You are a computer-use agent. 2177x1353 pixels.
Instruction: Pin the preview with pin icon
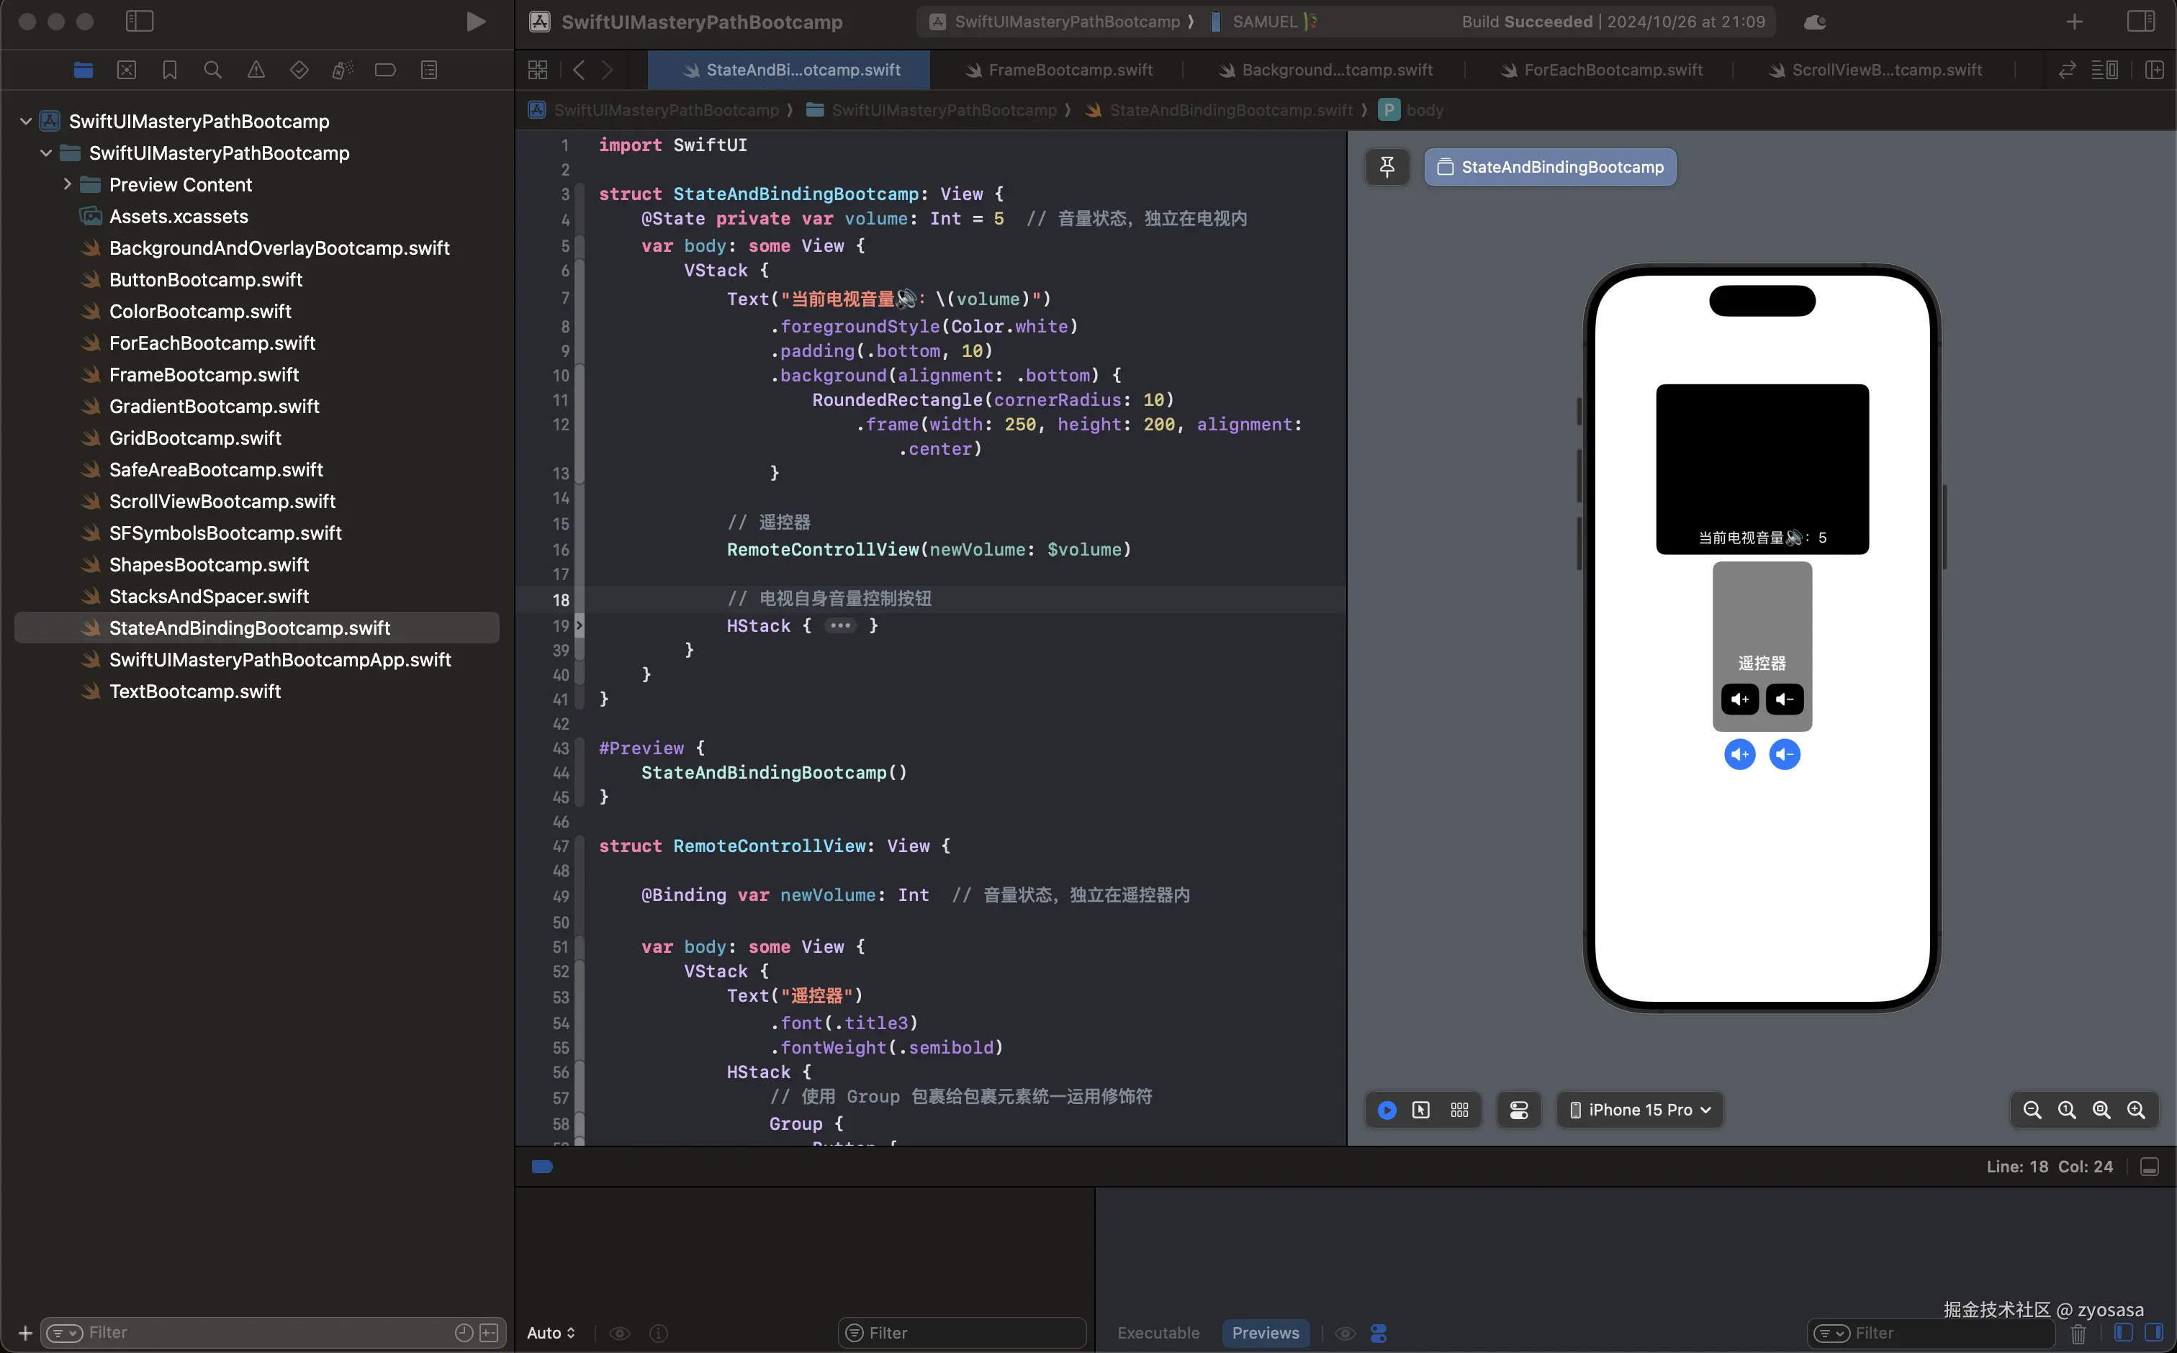(1387, 168)
